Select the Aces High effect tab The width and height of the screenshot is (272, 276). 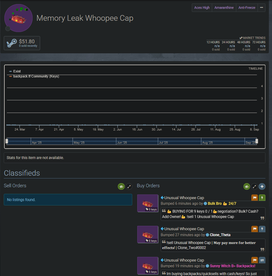[202, 8]
